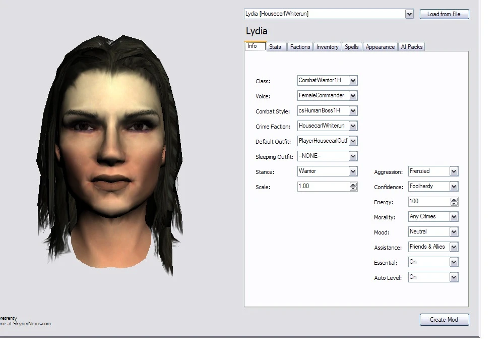Go to the Spells tab
The image size is (504, 355).
(x=352, y=47)
